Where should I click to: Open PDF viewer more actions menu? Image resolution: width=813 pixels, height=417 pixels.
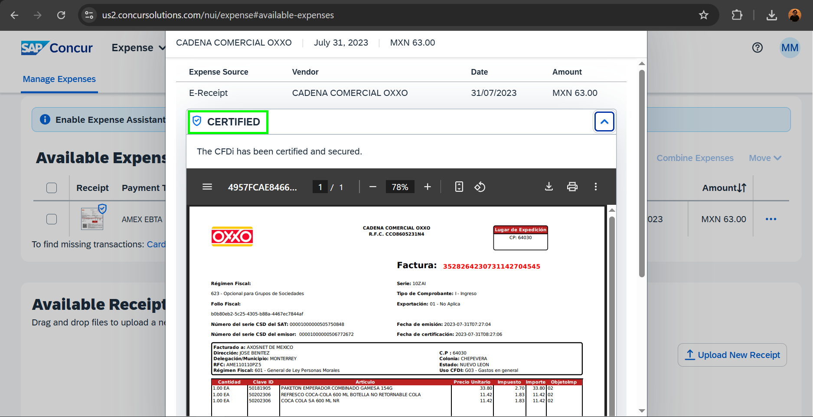click(x=596, y=187)
